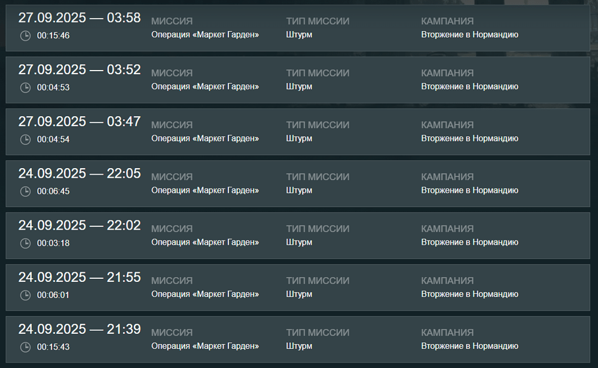This screenshot has width=598, height=368.
Task: Click Штурм mission type in 03:52 row
Action: (300, 87)
